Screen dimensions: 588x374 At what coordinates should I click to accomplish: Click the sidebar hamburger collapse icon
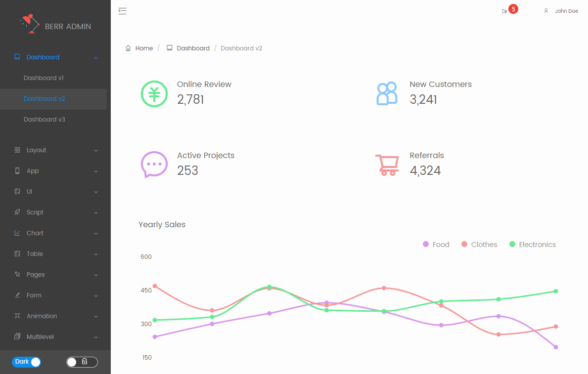(122, 10)
